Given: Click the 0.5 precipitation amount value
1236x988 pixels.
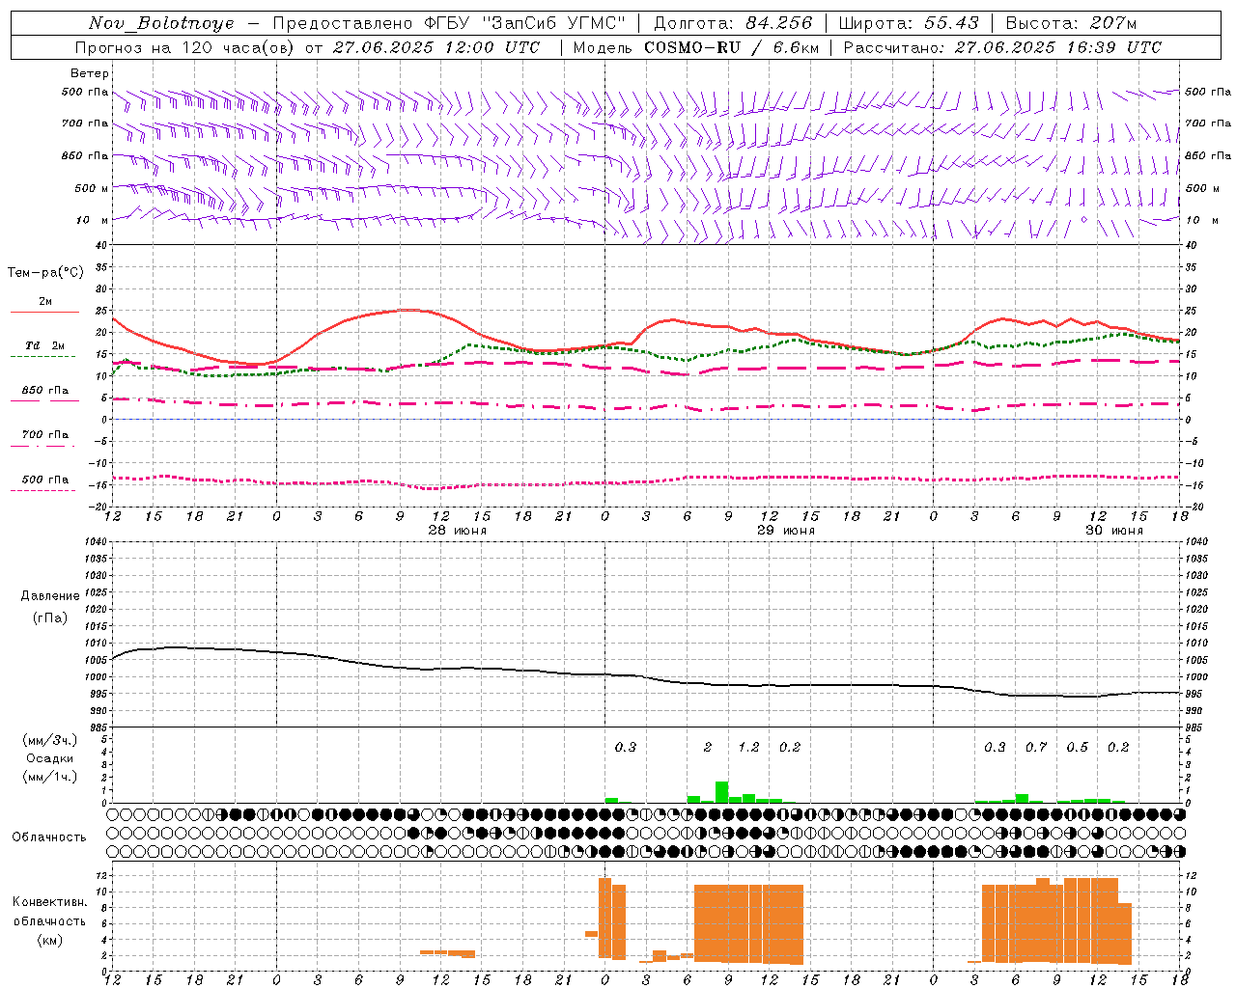Looking at the screenshot, I should [x=1078, y=747].
